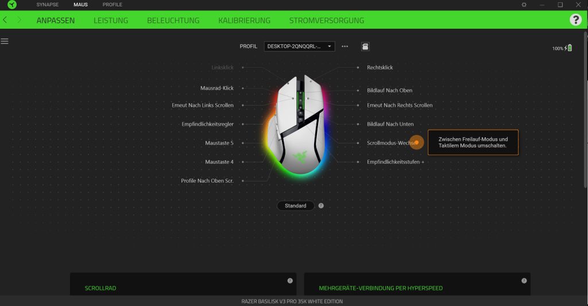Click the Razer Basilisk V3 Pro device name
Viewport: 588px width, 306px height.
click(292, 301)
